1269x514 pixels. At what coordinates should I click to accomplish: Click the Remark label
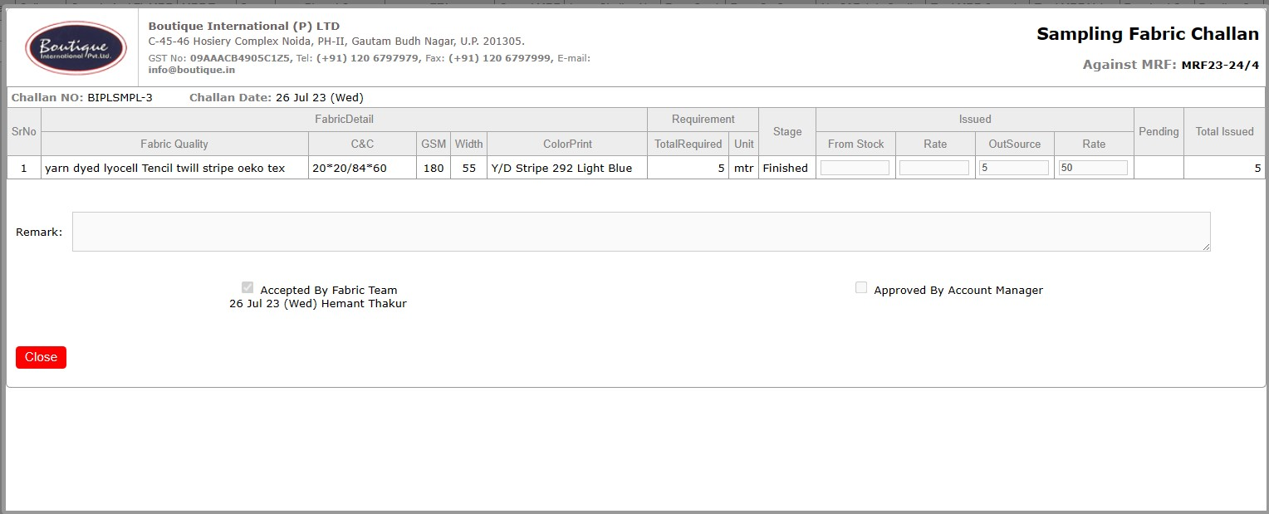39,232
